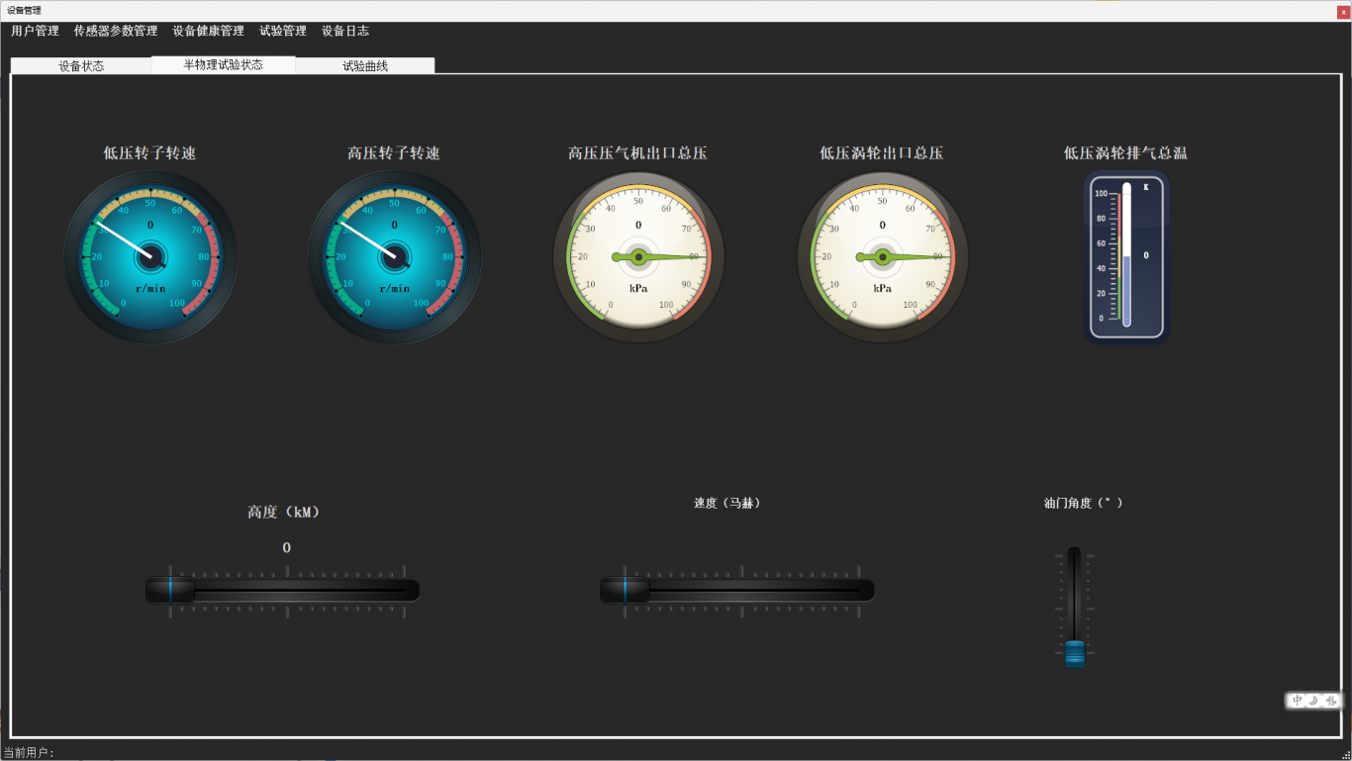Select the 半物理试验状态 tab
This screenshot has height=761, width=1352.
224,64
